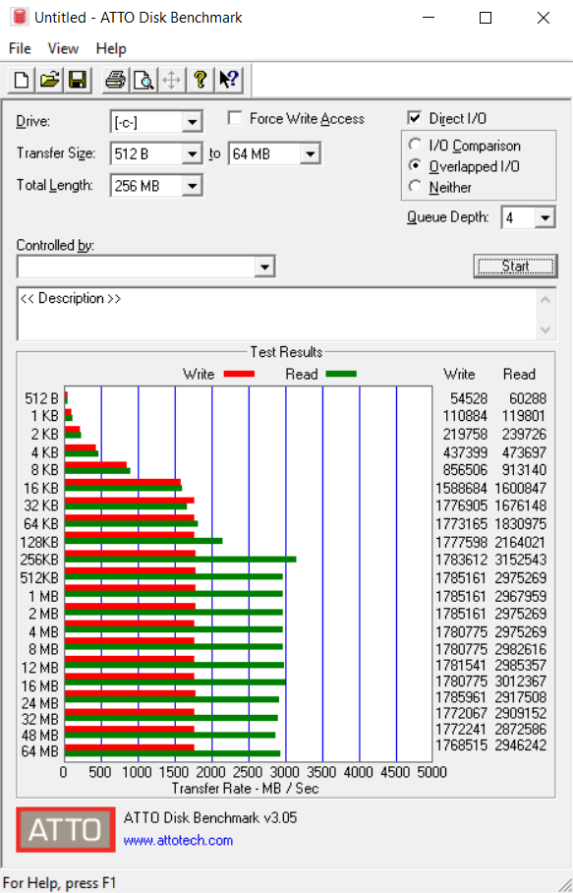The height and width of the screenshot is (893, 573).
Task: Click the 32 KB write value 1776905
Action: tap(462, 506)
